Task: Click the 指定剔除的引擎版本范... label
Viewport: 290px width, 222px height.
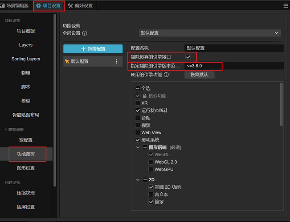Action: (x=155, y=66)
